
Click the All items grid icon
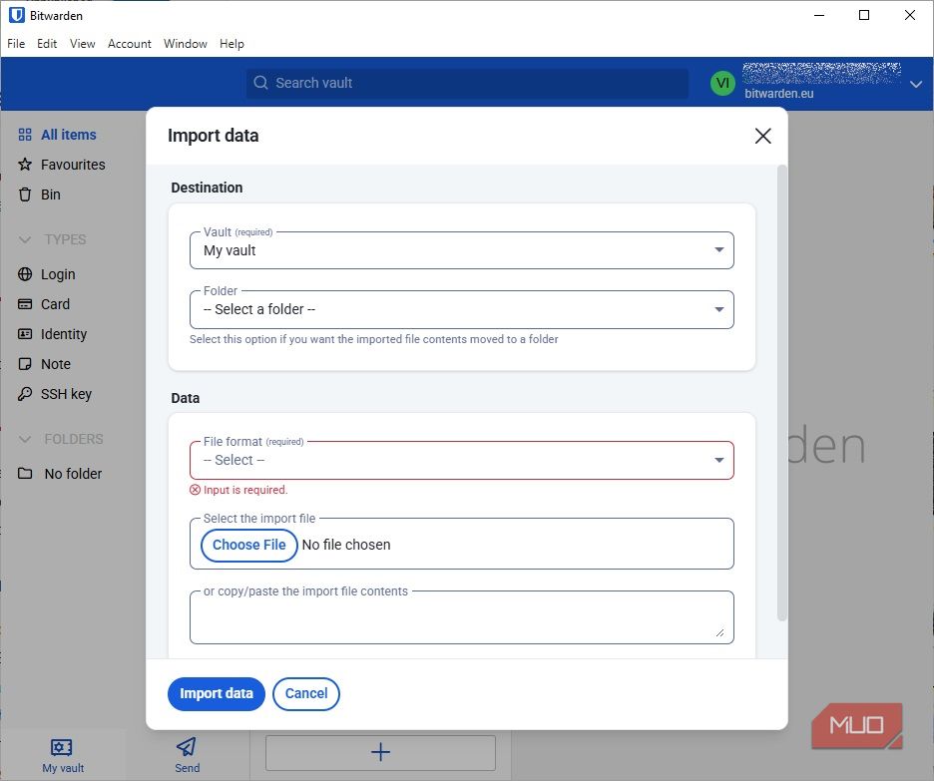[x=25, y=135]
